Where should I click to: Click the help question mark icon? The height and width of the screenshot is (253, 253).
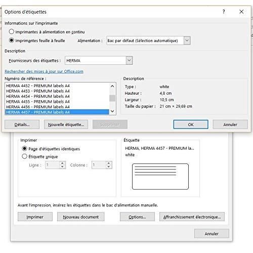tap(224, 12)
